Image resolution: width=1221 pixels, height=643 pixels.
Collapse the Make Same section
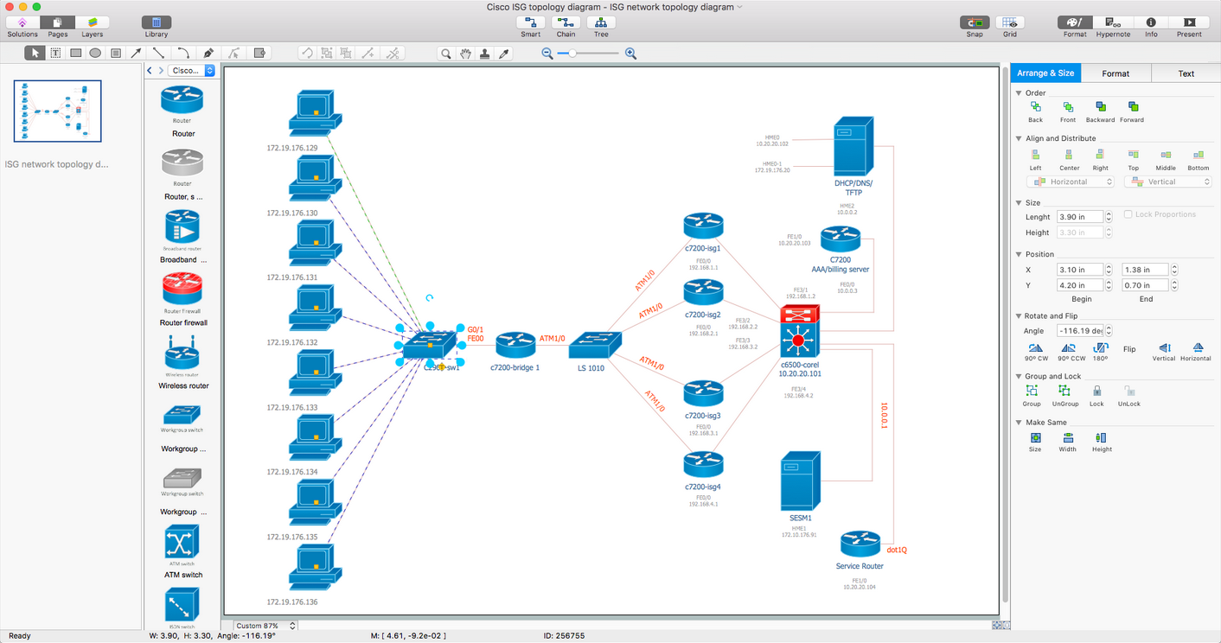click(1020, 423)
